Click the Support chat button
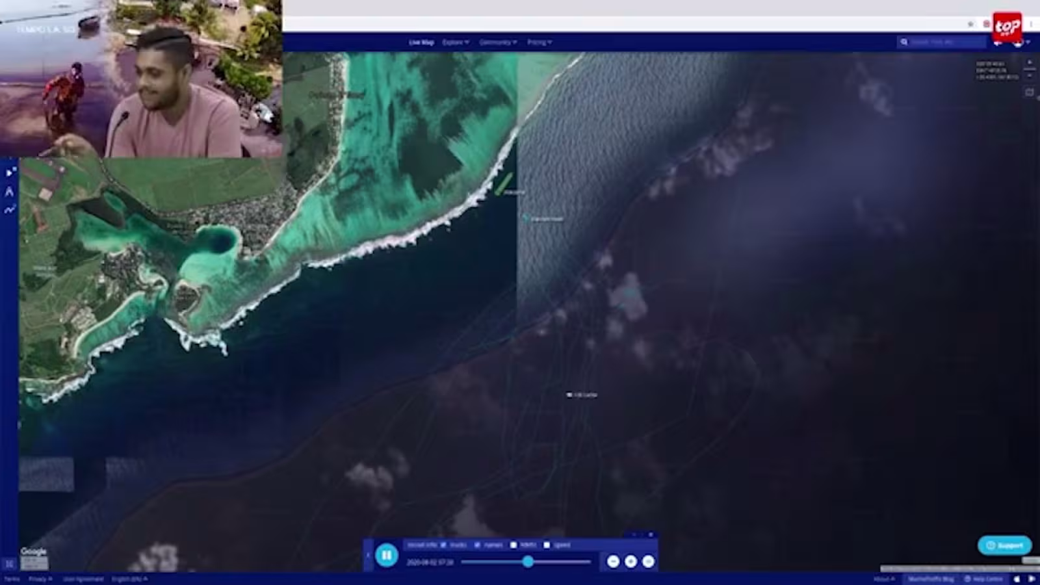Screen dimensions: 1040x585 (1004, 545)
